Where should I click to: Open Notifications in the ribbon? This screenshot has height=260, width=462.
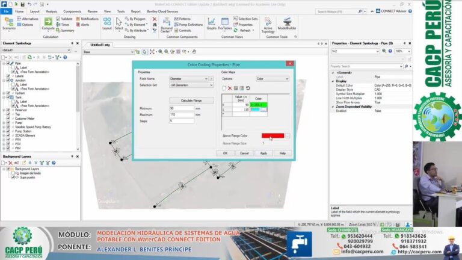pyautogui.click(x=87, y=19)
